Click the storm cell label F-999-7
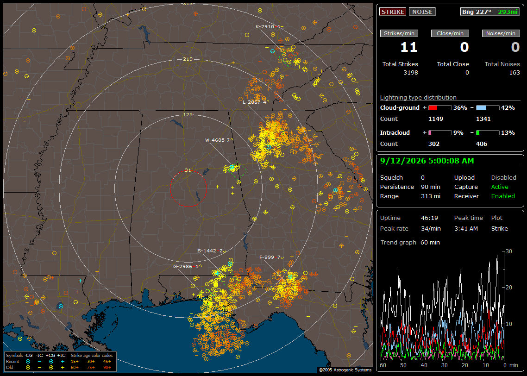 tap(271, 257)
